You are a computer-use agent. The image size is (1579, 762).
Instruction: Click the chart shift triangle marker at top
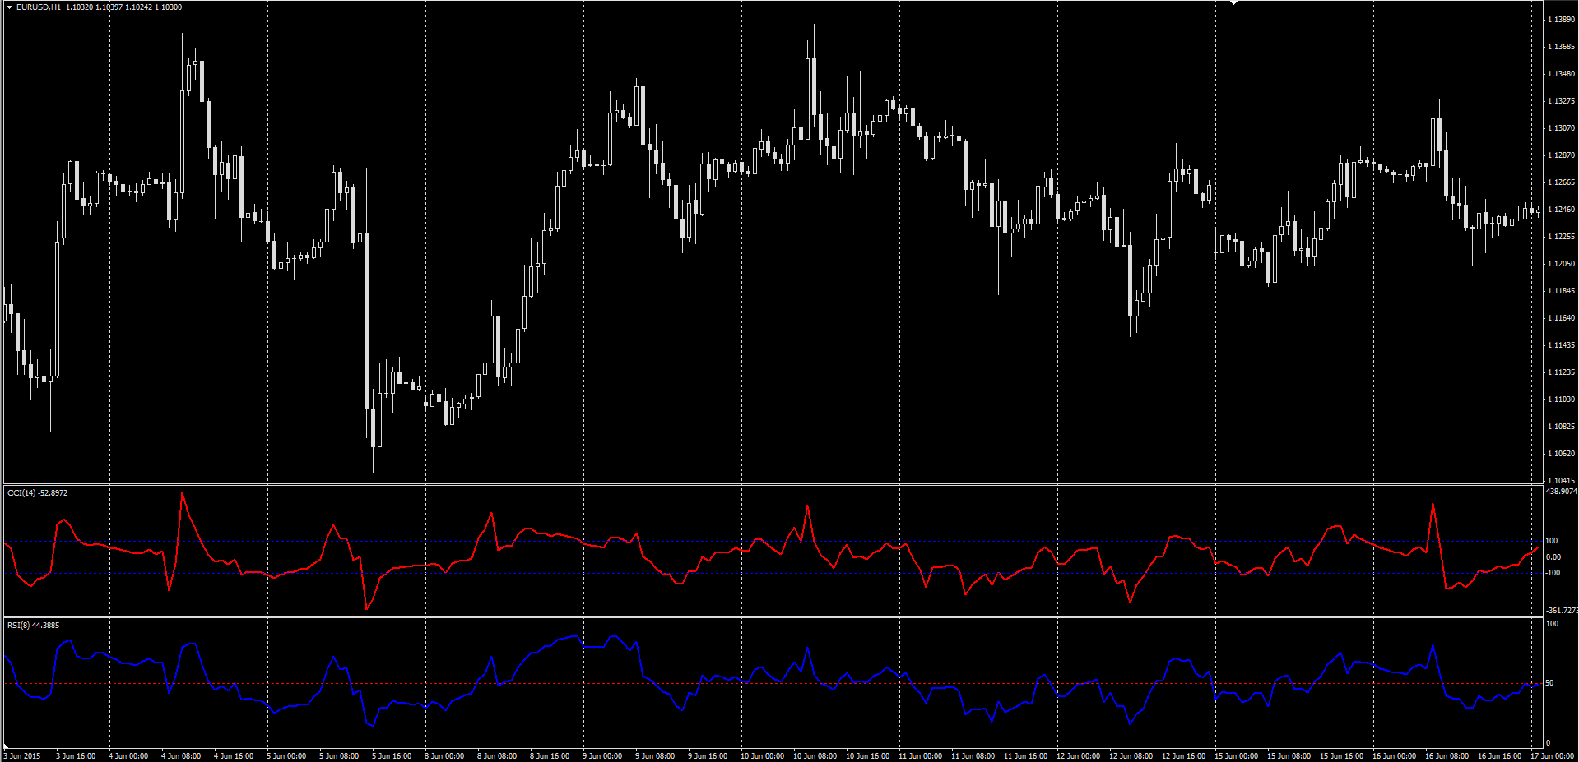(x=1233, y=3)
